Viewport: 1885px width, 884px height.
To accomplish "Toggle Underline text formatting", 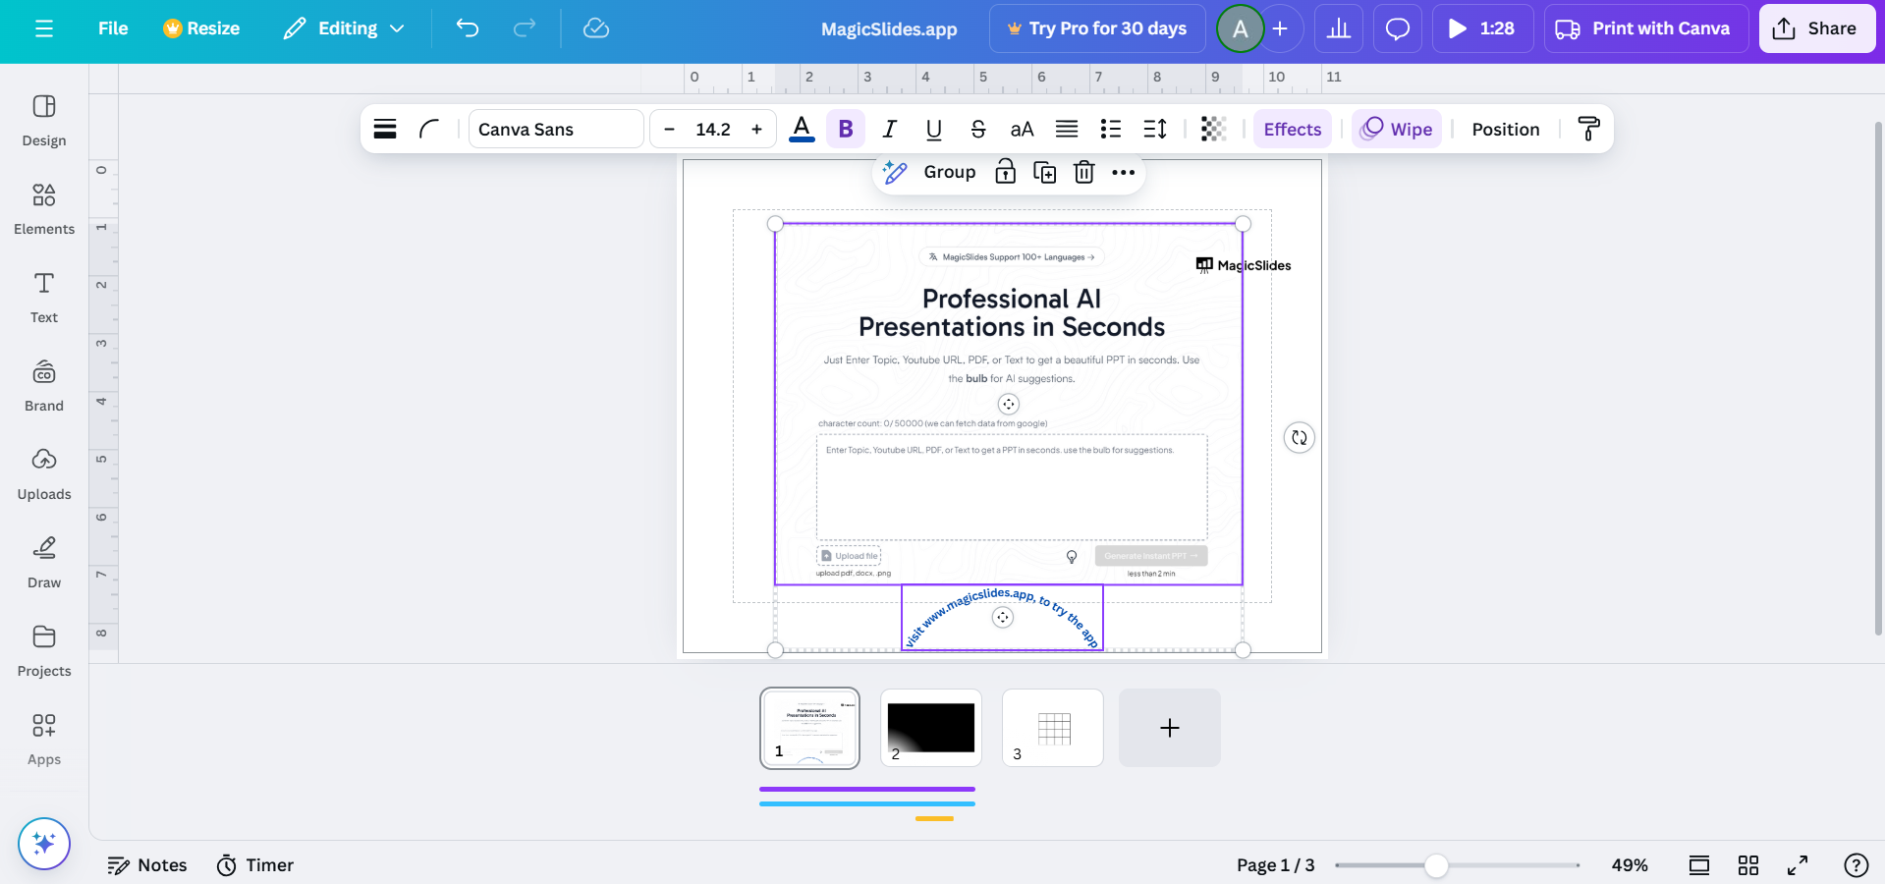I will tap(934, 129).
